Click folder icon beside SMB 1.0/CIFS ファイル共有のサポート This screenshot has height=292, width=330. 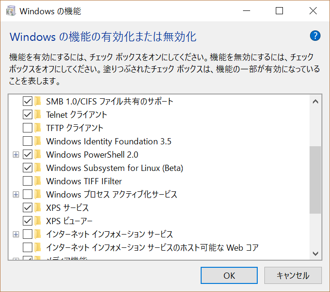point(38,101)
